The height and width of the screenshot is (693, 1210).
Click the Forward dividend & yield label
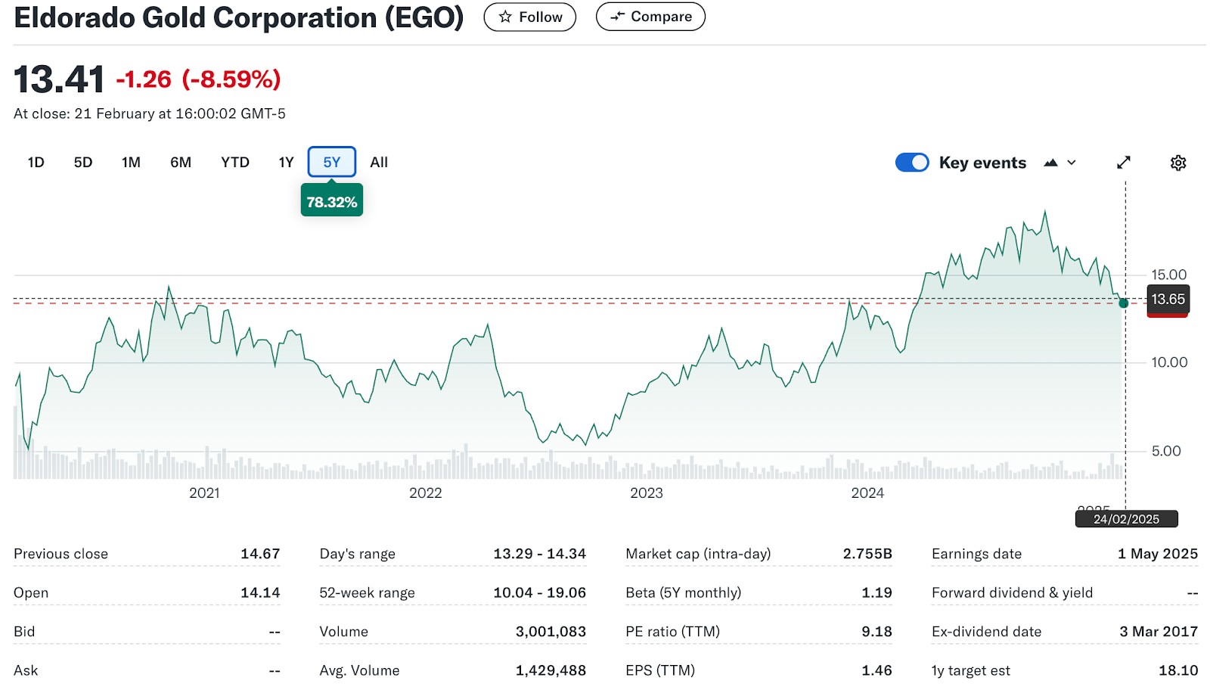pos(1012,592)
